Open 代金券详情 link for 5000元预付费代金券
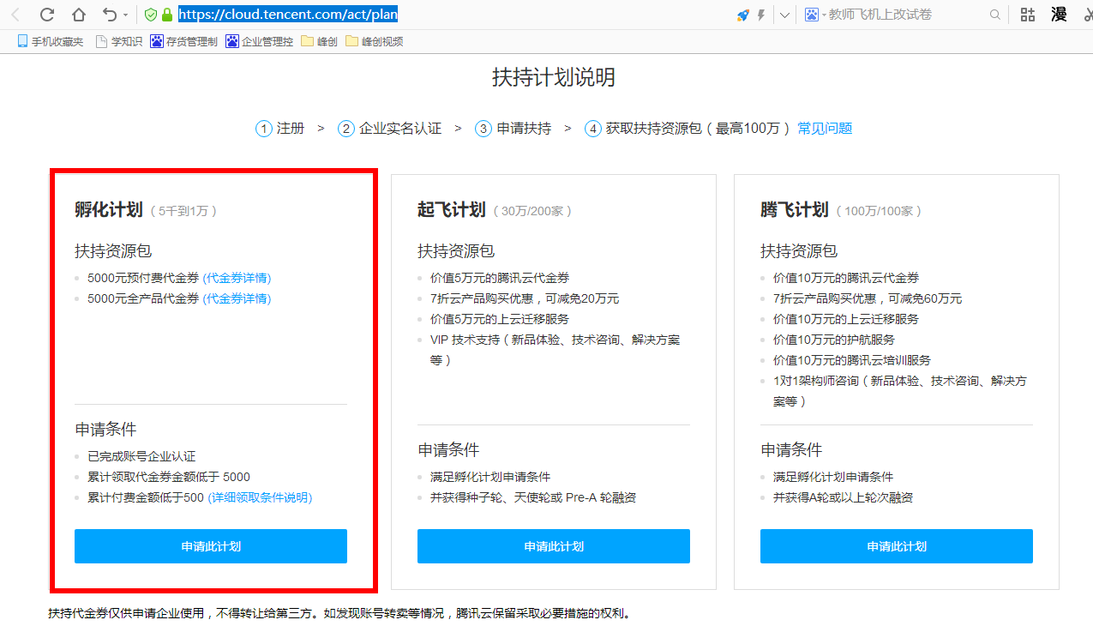Screen dimensions: 1093x632 (x=237, y=278)
